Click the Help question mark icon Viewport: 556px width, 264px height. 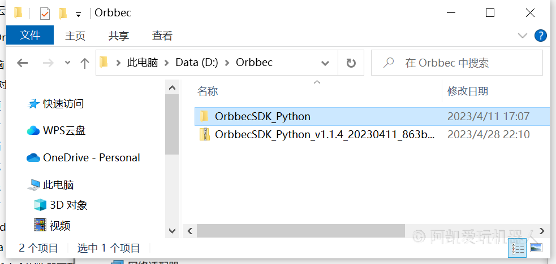[540, 36]
